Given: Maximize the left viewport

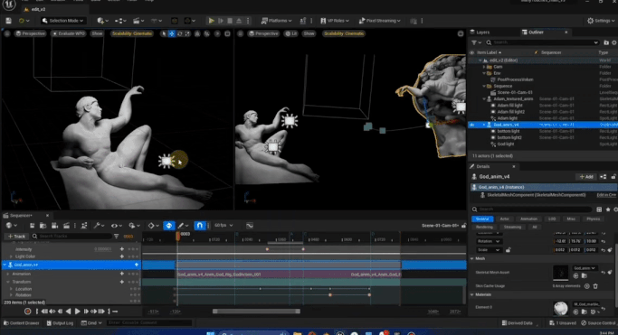Looking at the screenshot, I should [227, 33].
